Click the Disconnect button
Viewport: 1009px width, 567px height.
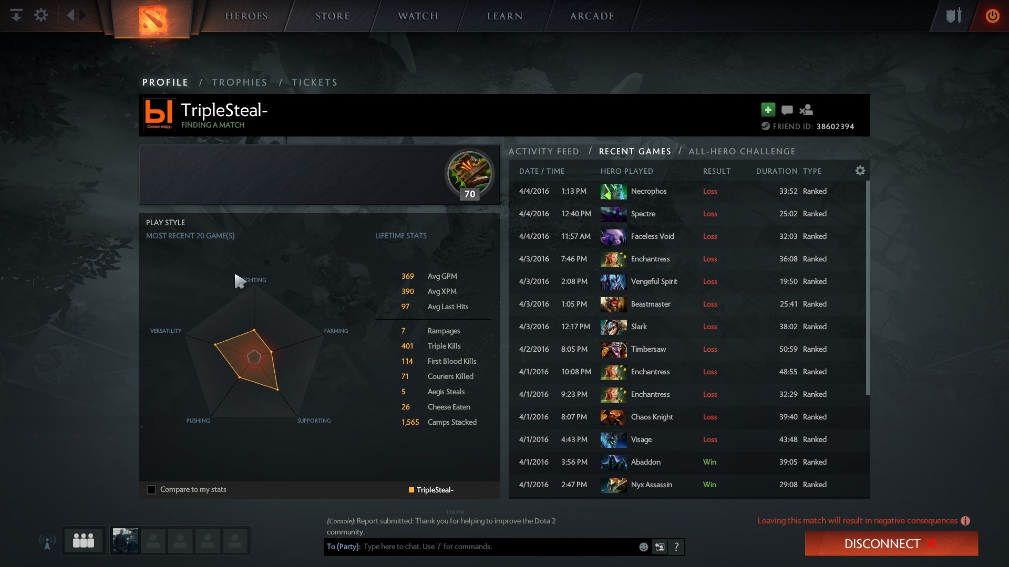pos(891,543)
